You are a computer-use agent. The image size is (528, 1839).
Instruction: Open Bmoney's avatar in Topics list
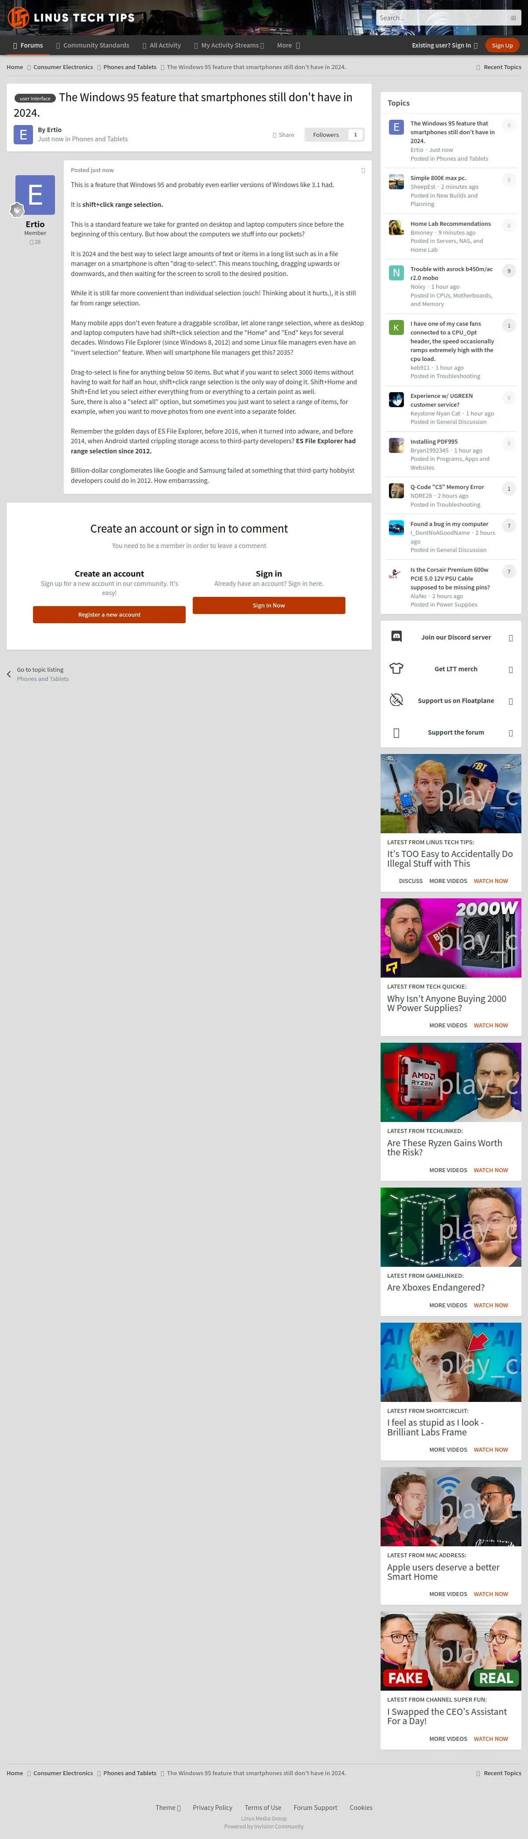396,228
